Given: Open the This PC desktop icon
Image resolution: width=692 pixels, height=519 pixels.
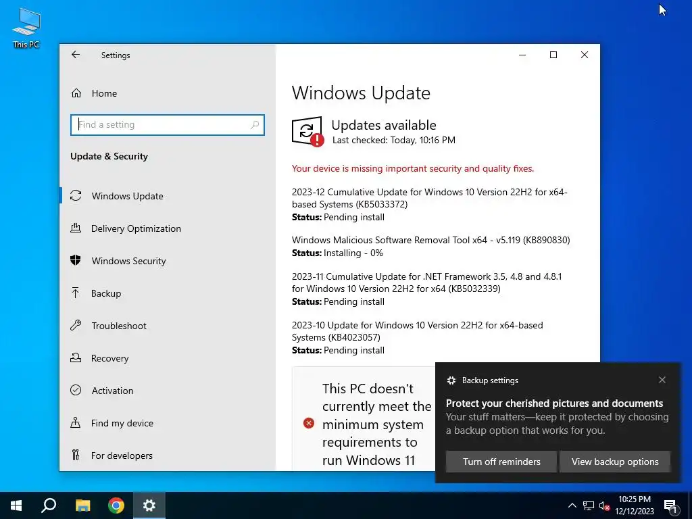Looking at the screenshot, I should coord(26,28).
